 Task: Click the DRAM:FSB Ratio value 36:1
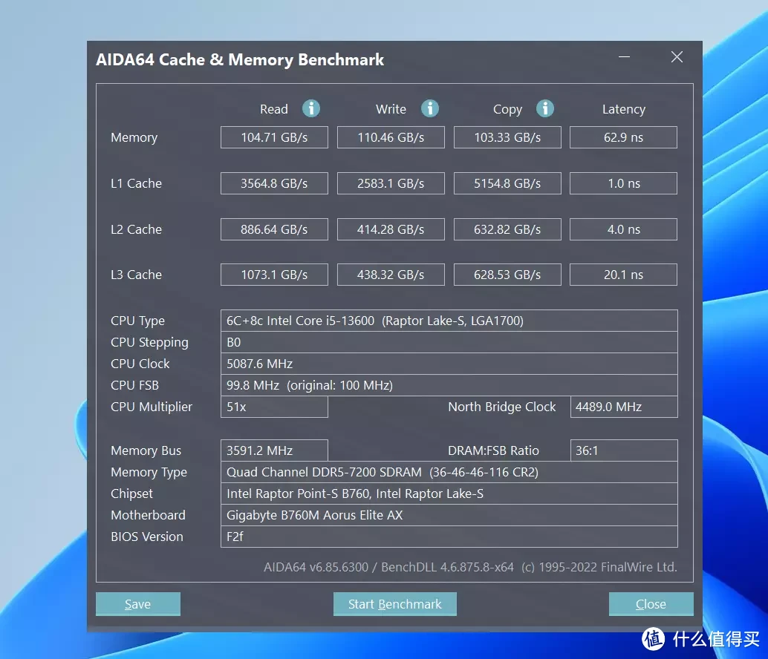tap(624, 450)
